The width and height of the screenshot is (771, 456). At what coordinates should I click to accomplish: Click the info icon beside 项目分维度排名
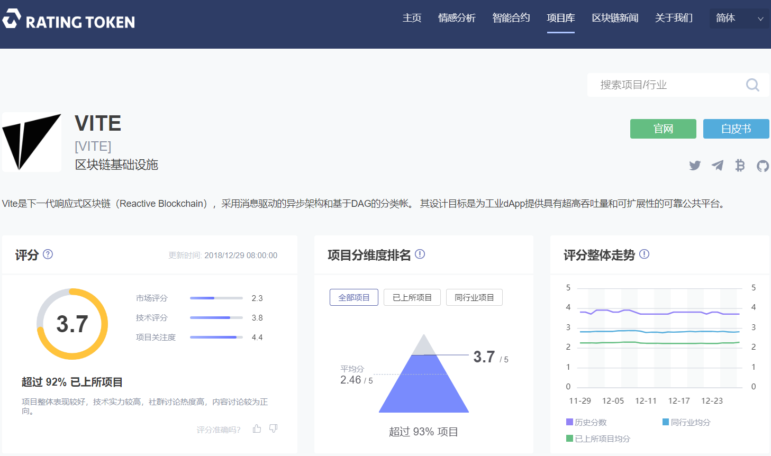(x=420, y=254)
